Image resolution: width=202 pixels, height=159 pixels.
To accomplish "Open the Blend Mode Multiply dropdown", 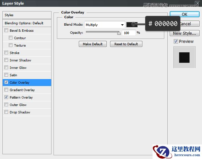I will (105, 25).
